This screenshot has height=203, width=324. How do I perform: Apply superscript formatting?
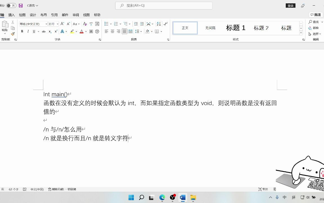pos(56,31)
